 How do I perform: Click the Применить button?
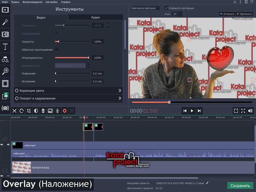(x=244, y=14)
